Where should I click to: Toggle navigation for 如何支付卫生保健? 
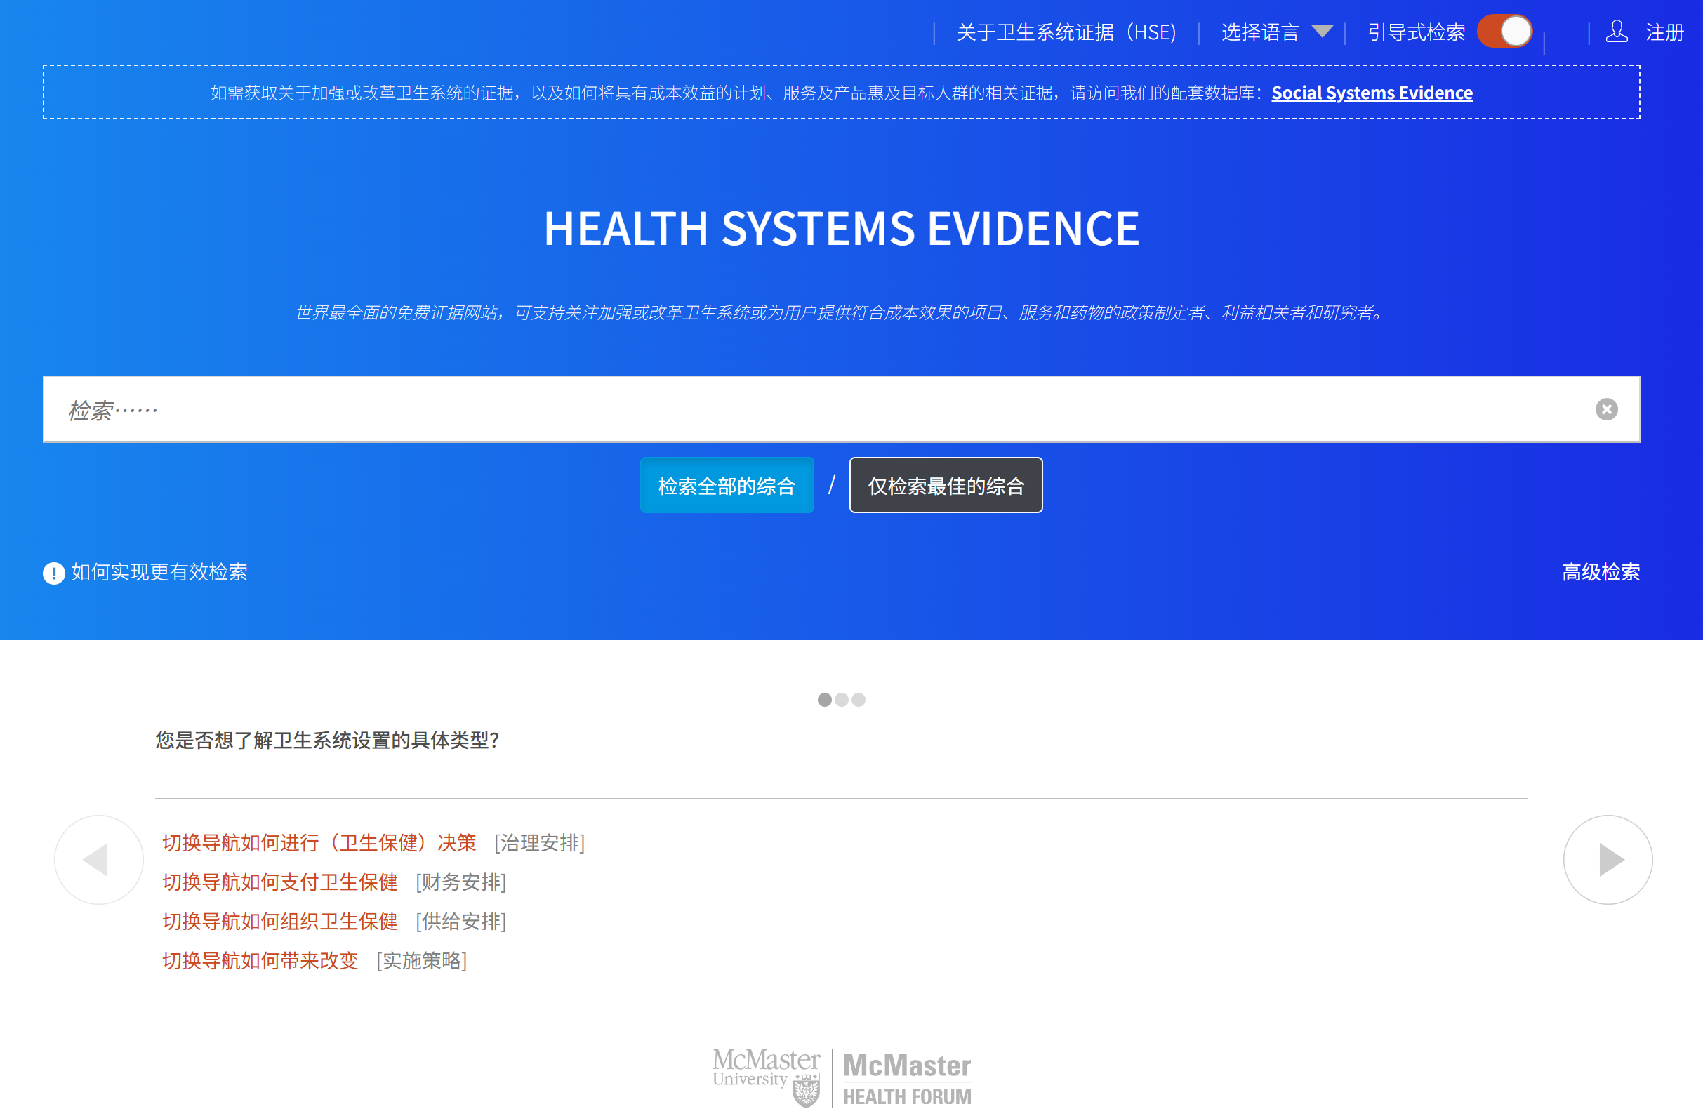(x=280, y=882)
